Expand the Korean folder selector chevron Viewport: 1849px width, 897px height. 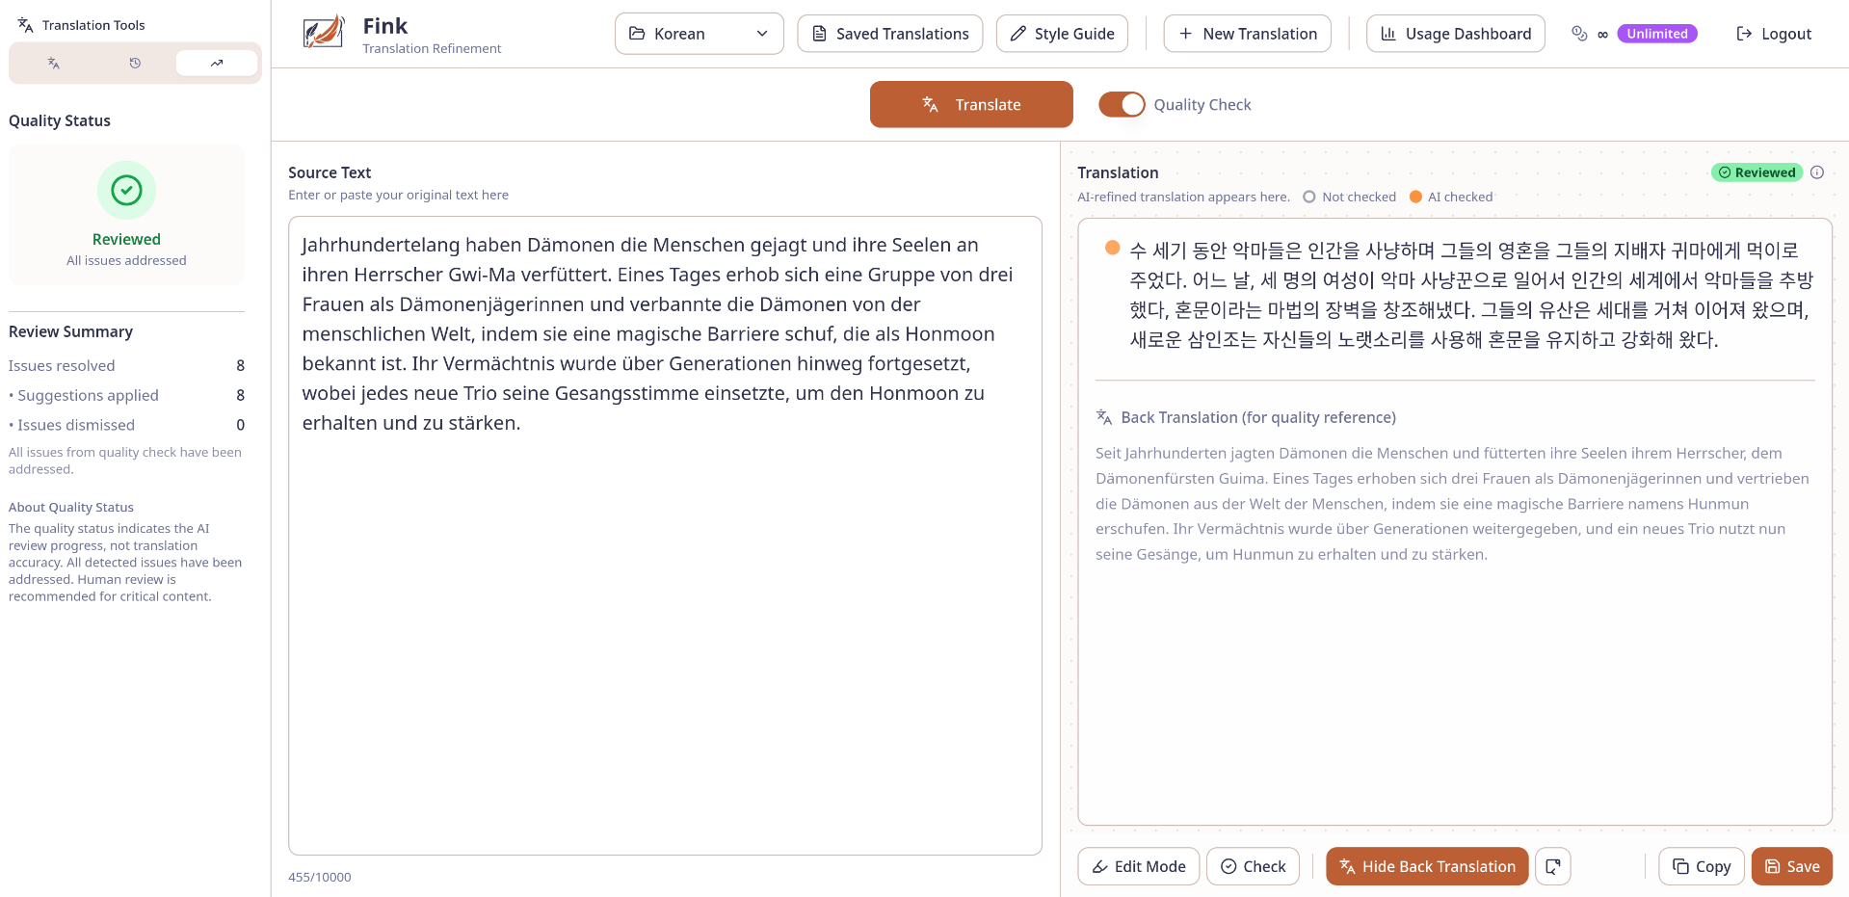(762, 33)
